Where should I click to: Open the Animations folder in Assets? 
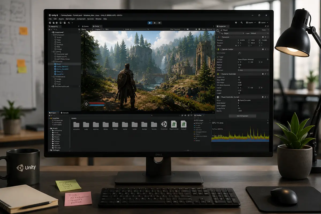click(76, 126)
